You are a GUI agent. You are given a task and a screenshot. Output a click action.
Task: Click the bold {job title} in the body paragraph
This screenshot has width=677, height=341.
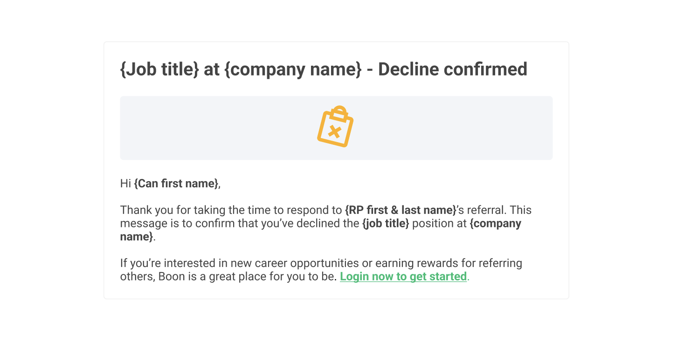[386, 223]
